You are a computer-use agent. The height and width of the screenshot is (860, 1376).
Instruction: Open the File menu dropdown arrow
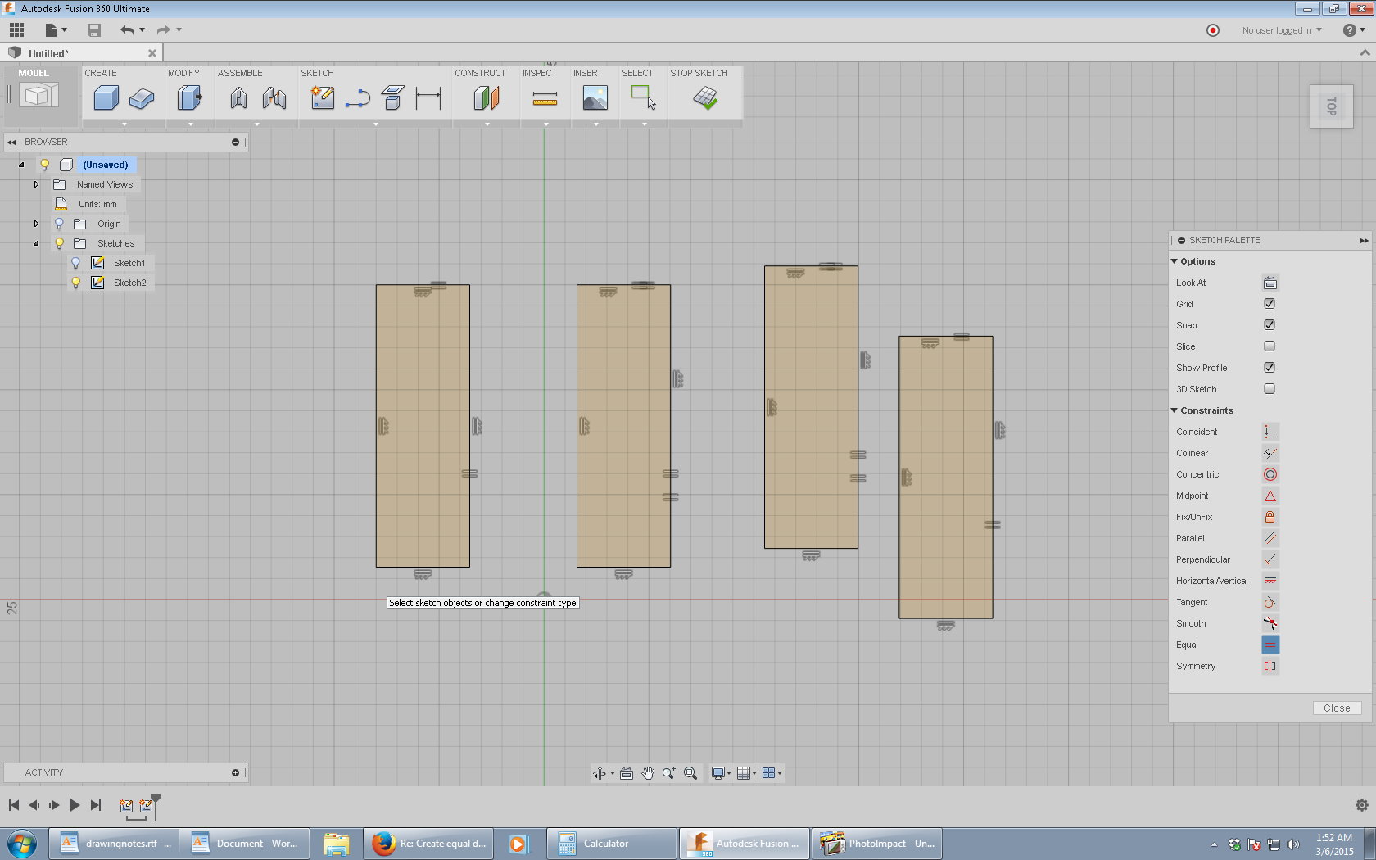64,30
